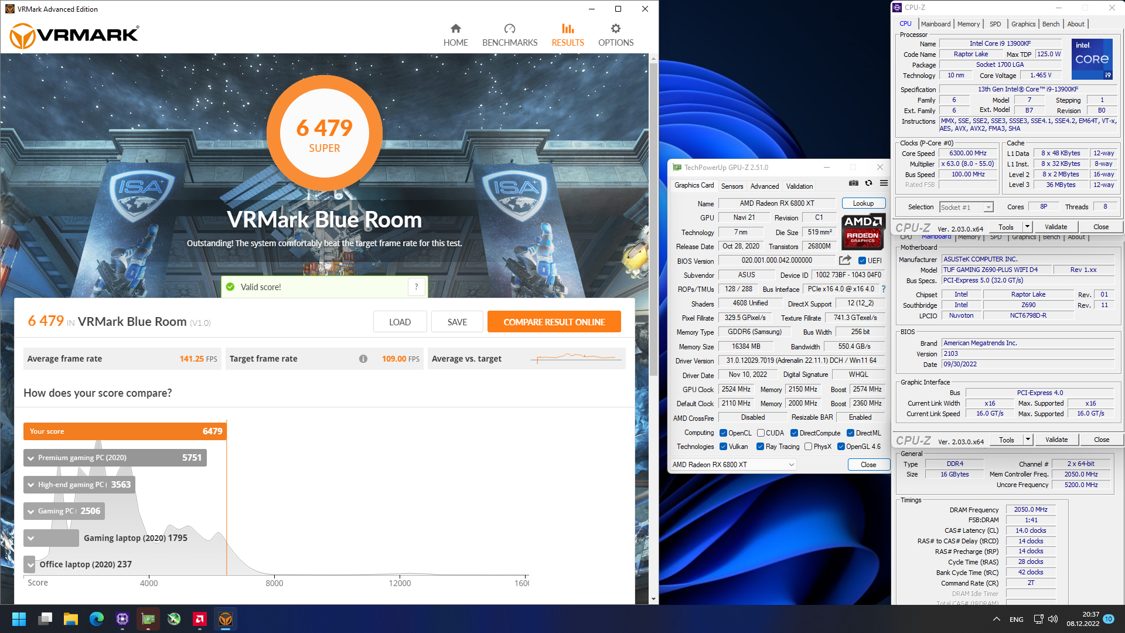The width and height of the screenshot is (1125, 633).
Task: Click the Intel Core i9 logo in CPU-Z
Action: (x=1092, y=59)
